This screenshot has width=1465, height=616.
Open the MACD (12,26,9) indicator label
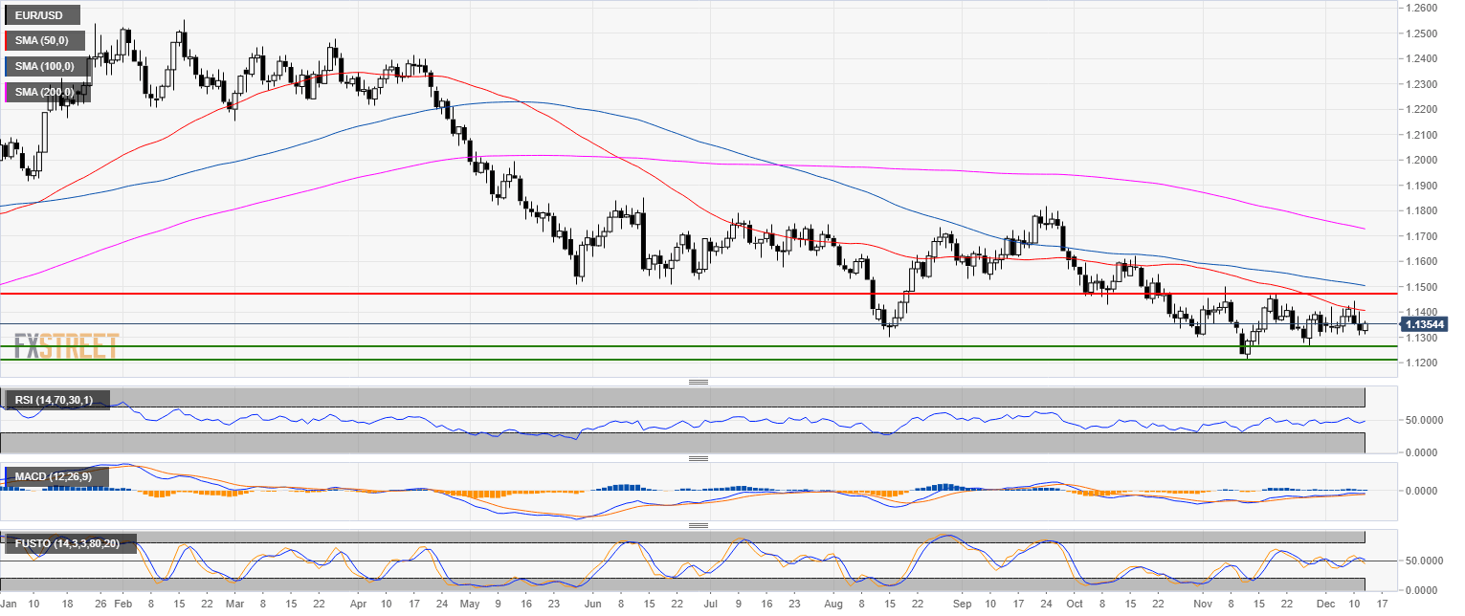click(x=56, y=476)
